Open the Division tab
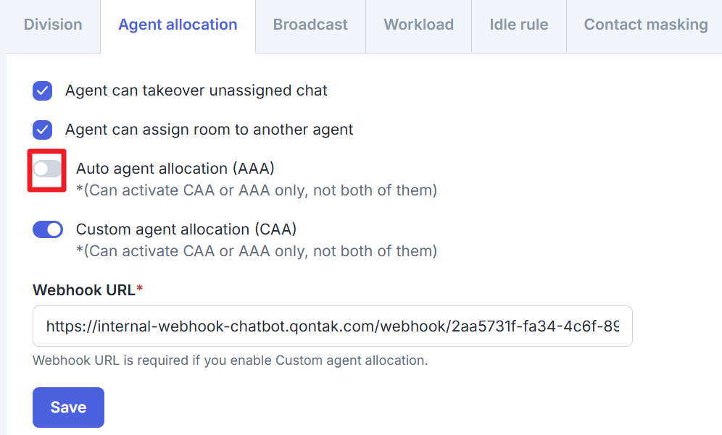The height and width of the screenshot is (435, 722). [53, 25]
